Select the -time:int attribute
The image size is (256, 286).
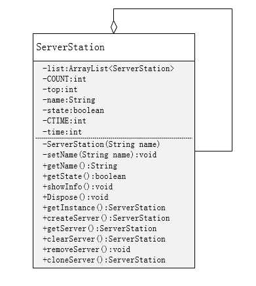click(x=62, y=132)
